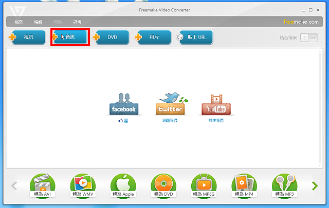329x208 pixels.
Task: Choose the 轉為 WMV output icon
Action: tap(83, 185)
